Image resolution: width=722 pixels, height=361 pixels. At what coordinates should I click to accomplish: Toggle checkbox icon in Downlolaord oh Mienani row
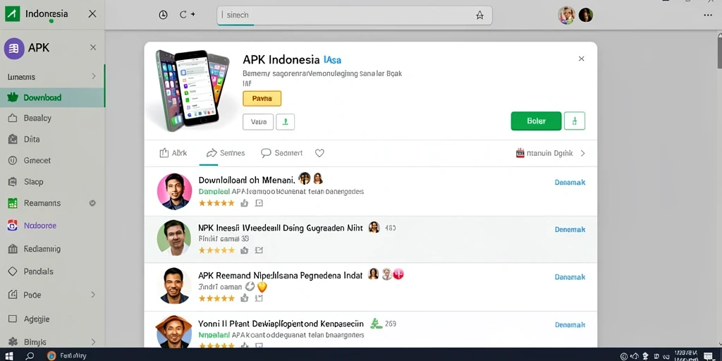click(259, 203)
